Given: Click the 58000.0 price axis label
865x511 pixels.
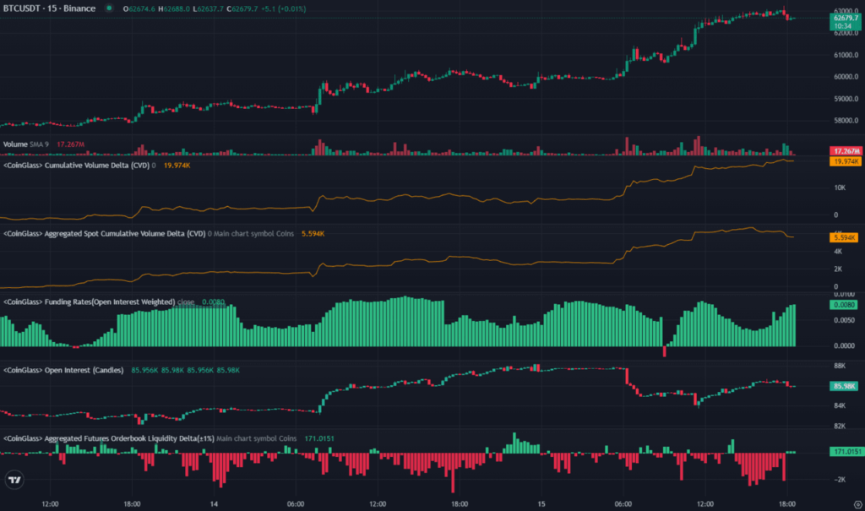Looking at the screenshot, I should click(x=846, y=120).
